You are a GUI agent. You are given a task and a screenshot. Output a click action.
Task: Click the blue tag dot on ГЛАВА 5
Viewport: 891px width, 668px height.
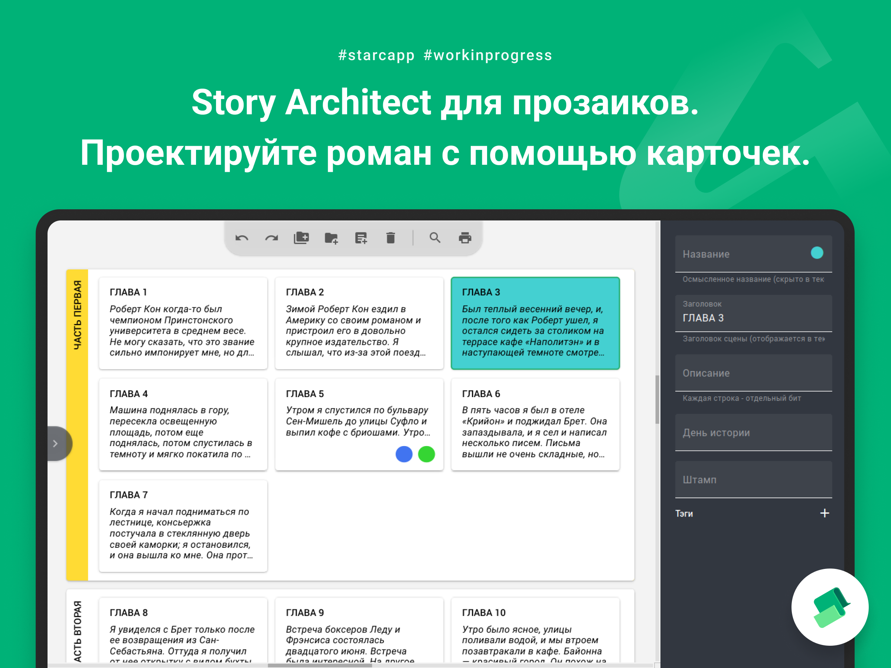pos(404,454)
